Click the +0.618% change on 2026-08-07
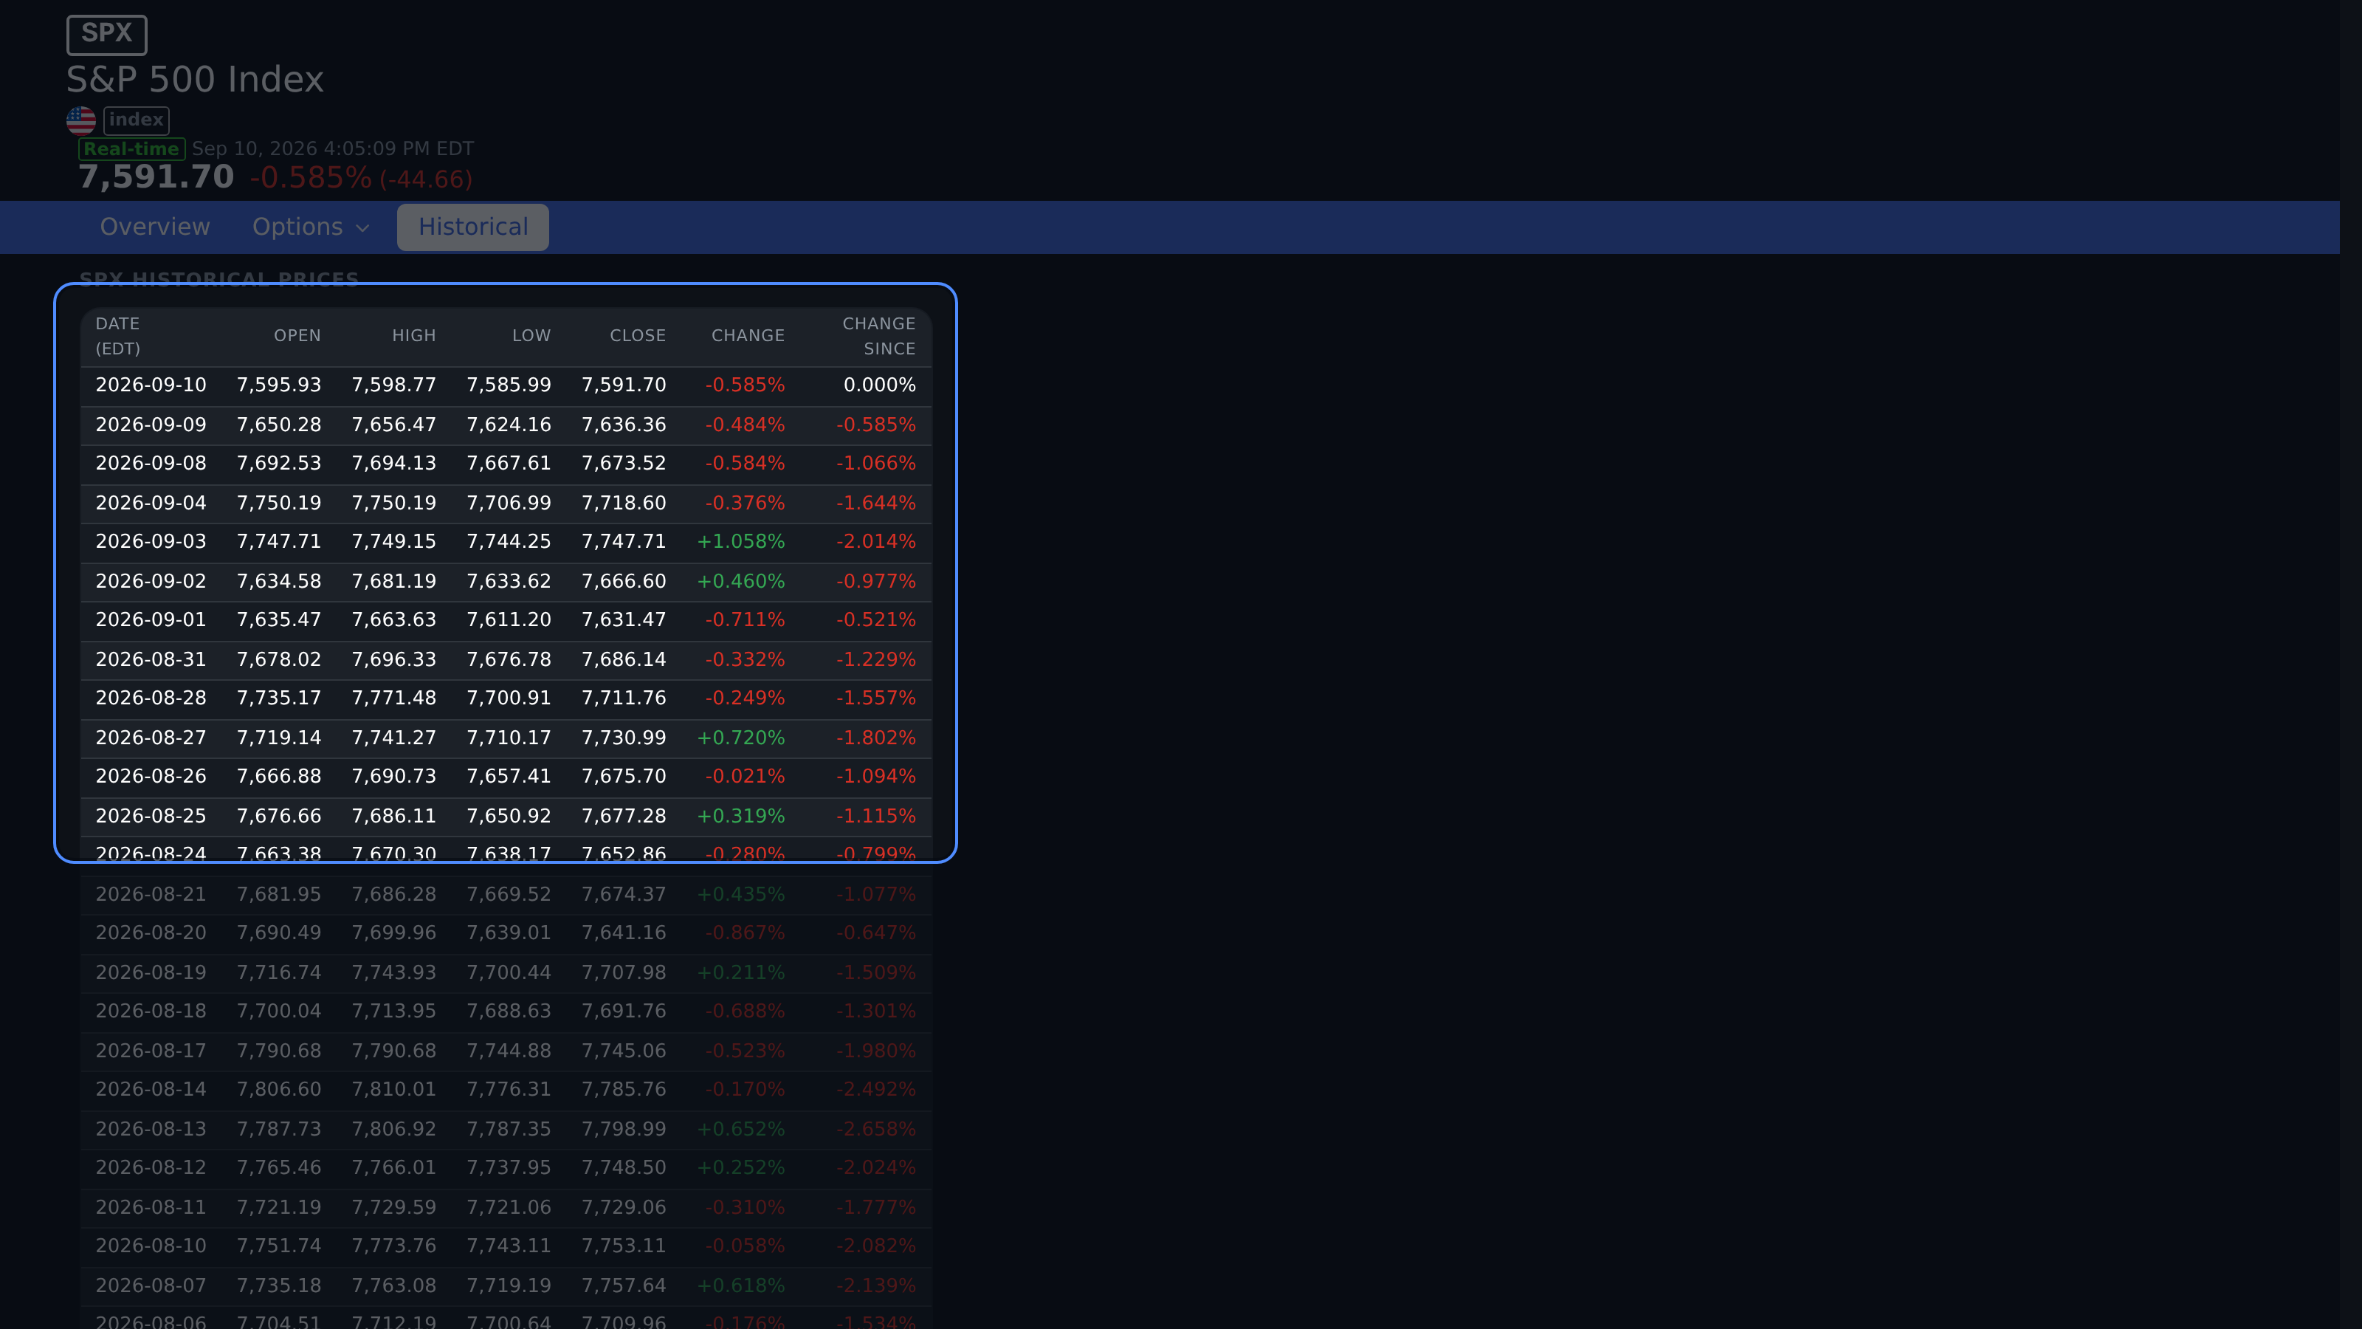 [x=741, y=1285]
